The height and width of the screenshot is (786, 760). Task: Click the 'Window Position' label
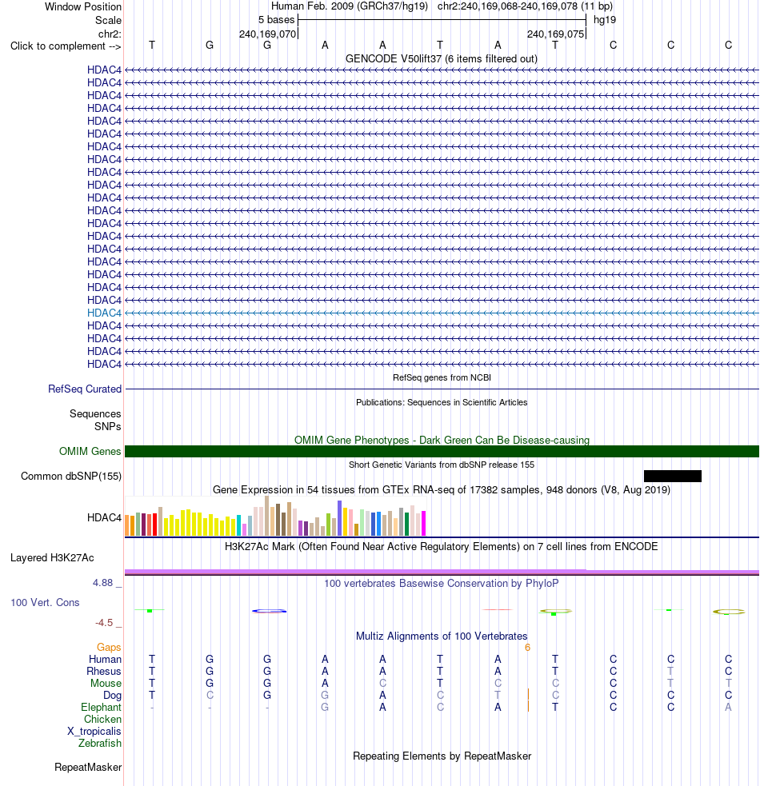pos(82,7)
